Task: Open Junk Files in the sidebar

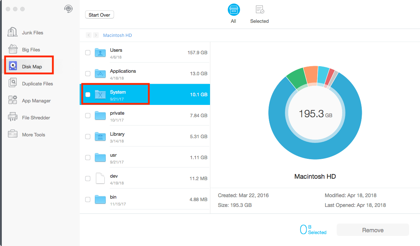Action: coord(32,33)
